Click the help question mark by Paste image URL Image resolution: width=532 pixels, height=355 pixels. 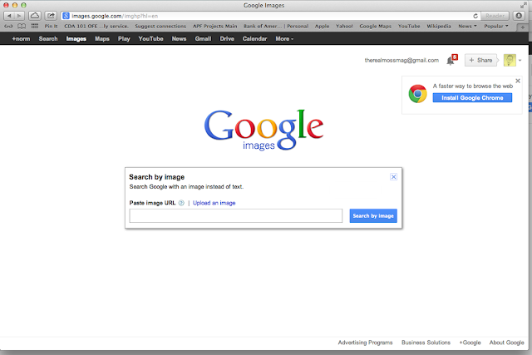click(181, 203)
